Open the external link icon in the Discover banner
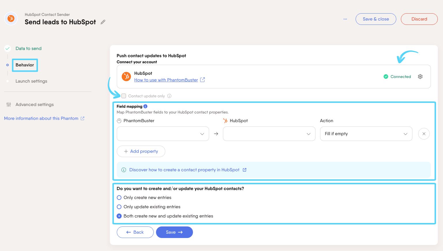 [245, 170]
